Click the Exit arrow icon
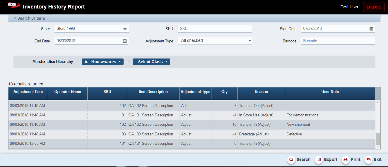 (x=368, y=160)
